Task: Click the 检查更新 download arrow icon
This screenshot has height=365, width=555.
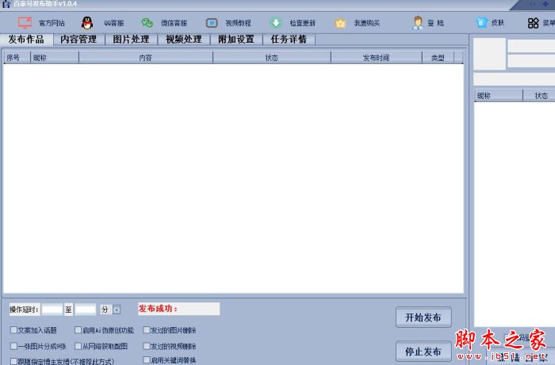Action: coord(275,23)
